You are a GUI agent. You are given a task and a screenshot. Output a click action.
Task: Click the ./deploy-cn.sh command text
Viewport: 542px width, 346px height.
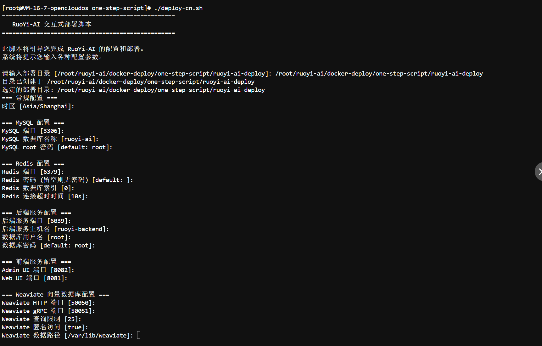click(x=178, y=8)
